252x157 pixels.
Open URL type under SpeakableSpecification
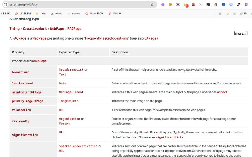click(61, 151)
